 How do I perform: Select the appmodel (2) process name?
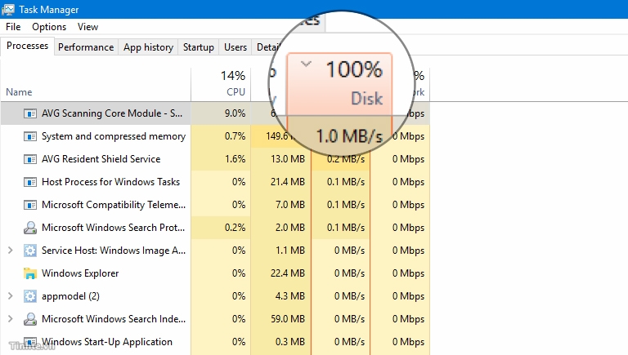pos(70,296)
